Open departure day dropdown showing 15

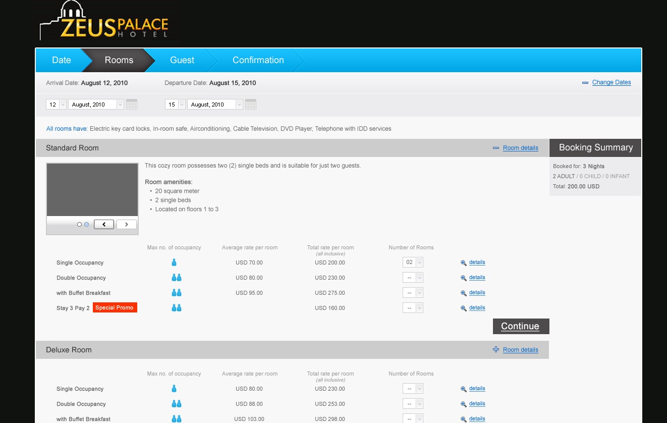click(176, 104)
